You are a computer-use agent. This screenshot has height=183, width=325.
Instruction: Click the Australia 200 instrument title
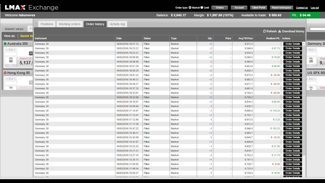(18, 44)
